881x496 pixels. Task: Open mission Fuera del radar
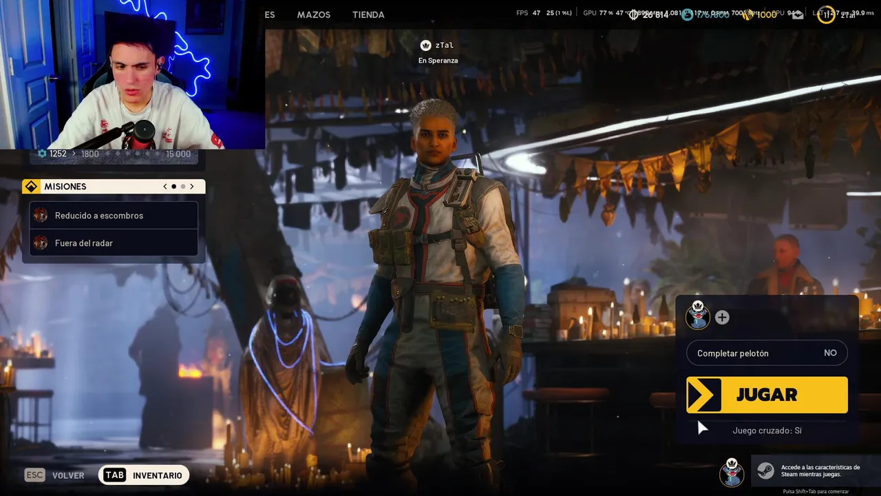pos(114,242)
